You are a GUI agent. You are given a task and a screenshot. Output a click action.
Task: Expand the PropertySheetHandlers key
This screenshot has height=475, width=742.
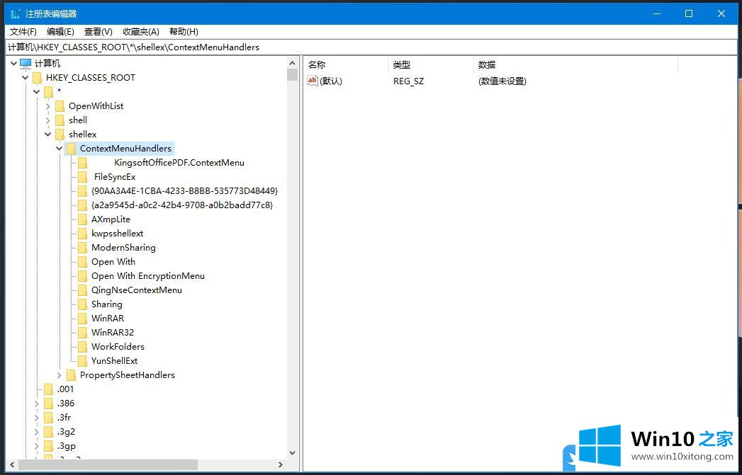pos(60,375)
